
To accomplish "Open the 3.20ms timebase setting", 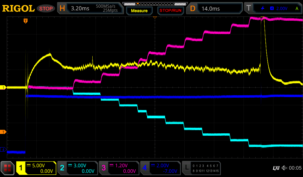I will [x=80, y=9].
